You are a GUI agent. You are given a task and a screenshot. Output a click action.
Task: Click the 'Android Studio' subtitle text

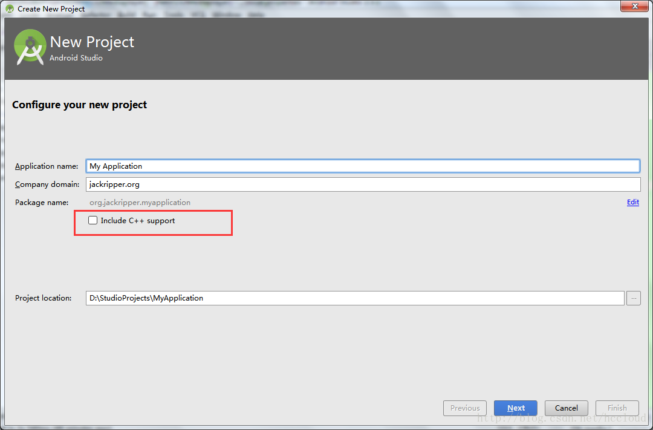[76, 58]
